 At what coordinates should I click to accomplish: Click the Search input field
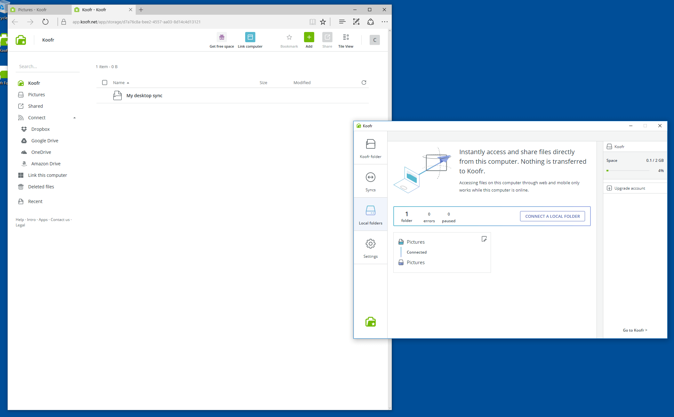(x=48, y=67)
